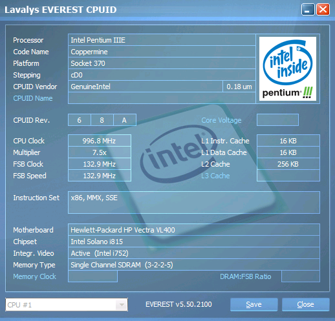The width and height of the screenshot is (335, 321).
Task: Click the Integr. Video value Active (Intel i752)
Action: 194,253
